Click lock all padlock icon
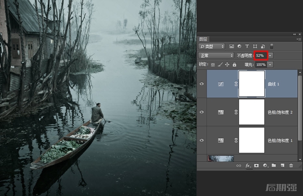 [234, 65]
